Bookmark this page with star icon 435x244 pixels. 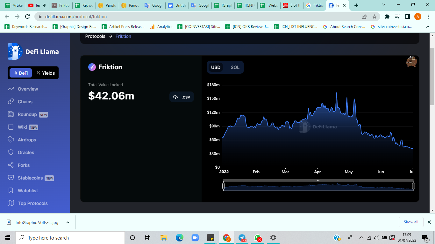374,17
